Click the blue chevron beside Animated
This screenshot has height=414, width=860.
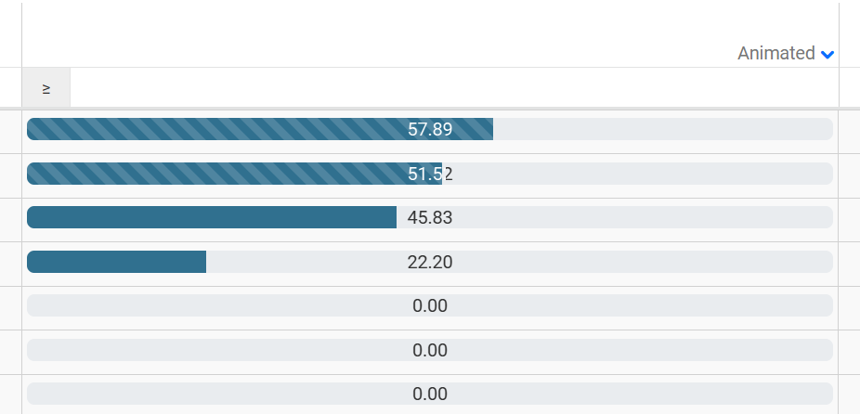[x=827, y=55]
